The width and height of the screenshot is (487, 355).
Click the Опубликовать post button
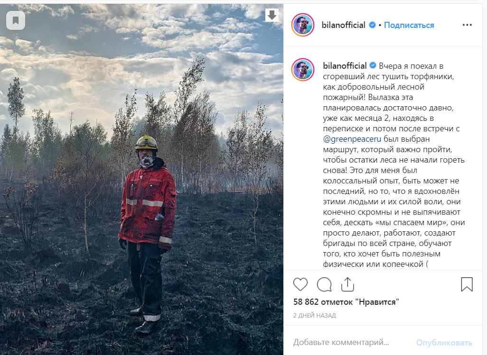[444, 342]
